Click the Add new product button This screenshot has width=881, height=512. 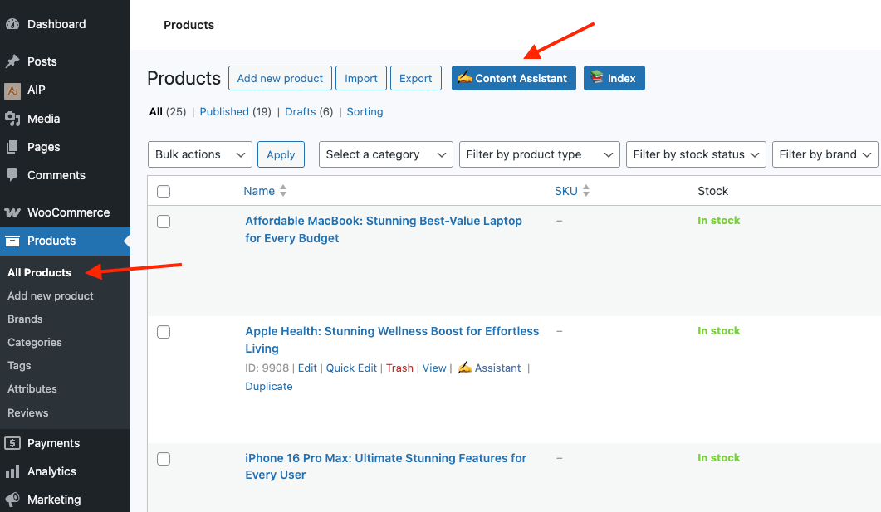280,78
